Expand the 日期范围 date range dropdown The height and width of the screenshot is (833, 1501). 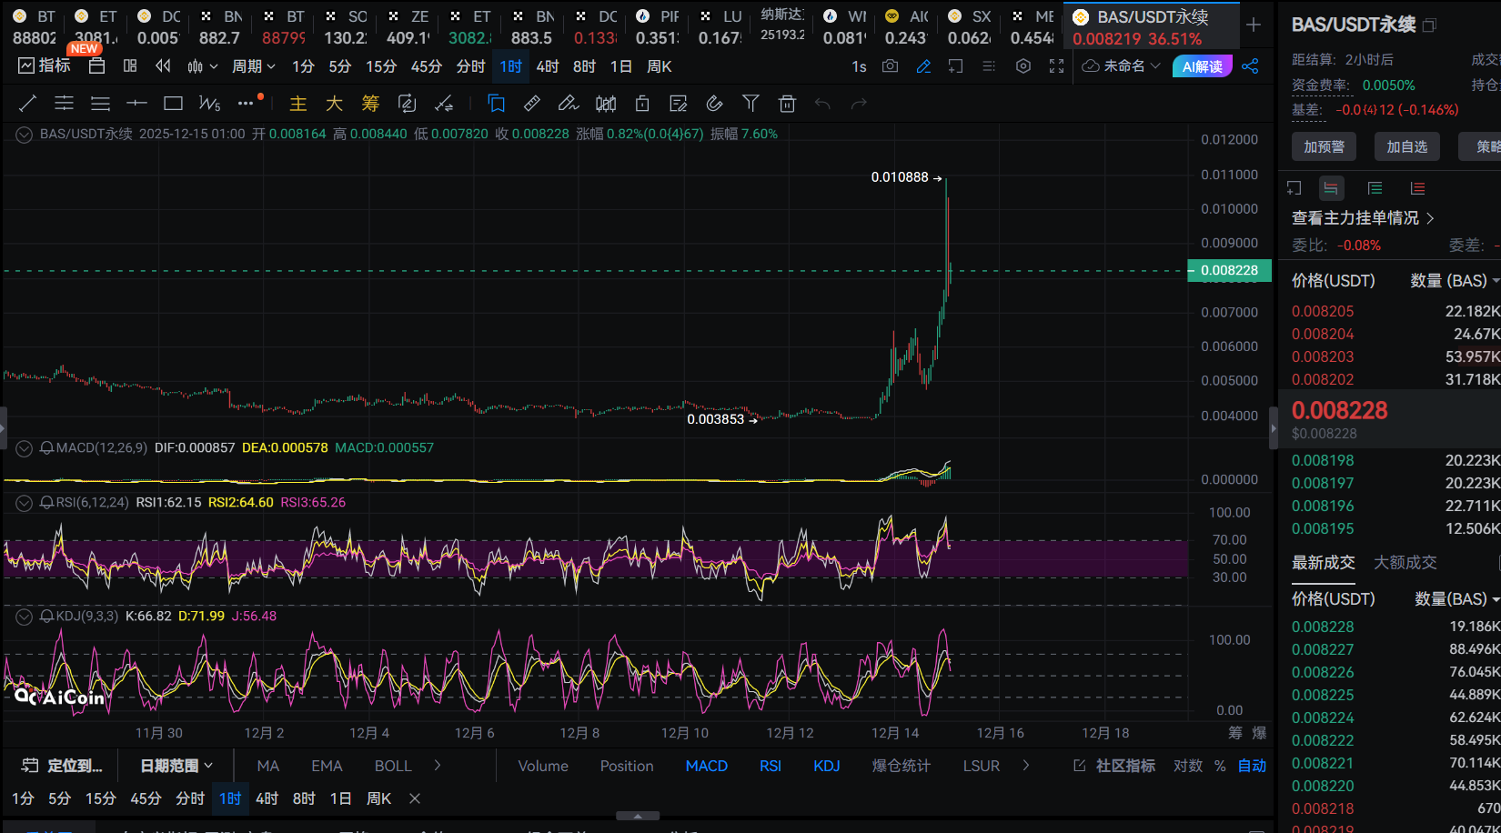point(176,766)
